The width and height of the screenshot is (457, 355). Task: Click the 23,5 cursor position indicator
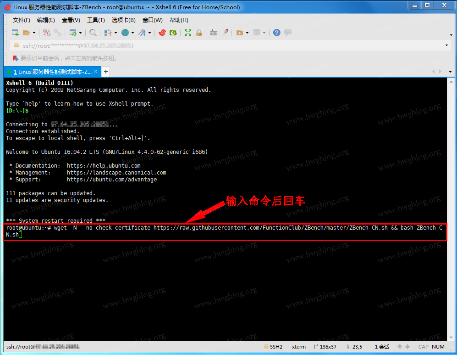(x=354, y=347)
